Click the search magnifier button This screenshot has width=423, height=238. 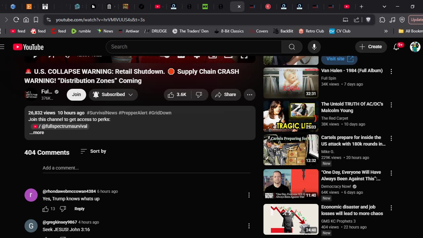coord(292,47)
